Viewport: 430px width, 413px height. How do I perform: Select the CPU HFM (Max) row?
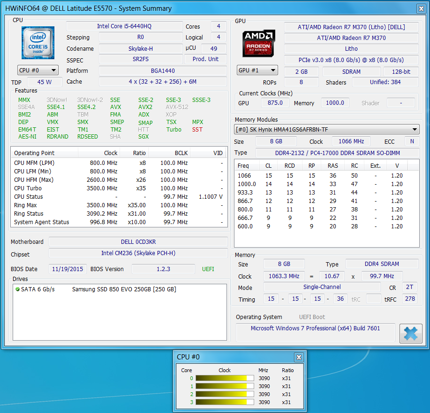click(119, 179)
